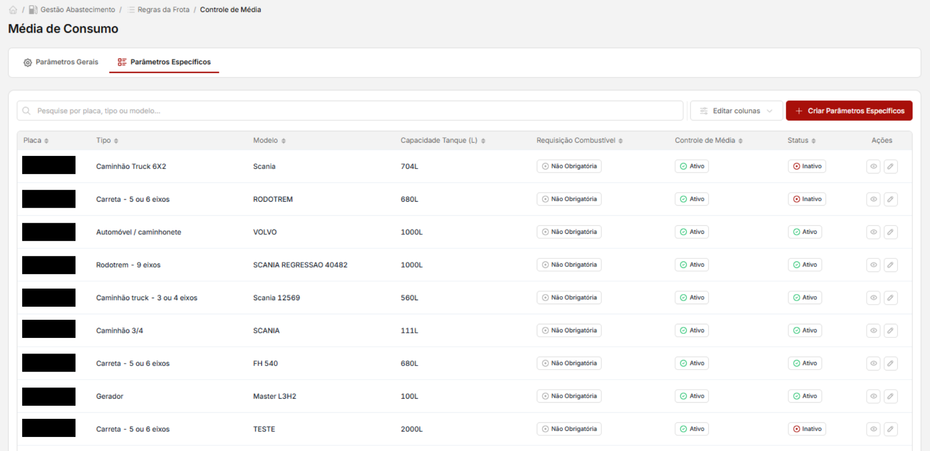Click Criar Parâmetros Específicos button
This screenshot has width=930, height=451.
[x=849, y=111]
